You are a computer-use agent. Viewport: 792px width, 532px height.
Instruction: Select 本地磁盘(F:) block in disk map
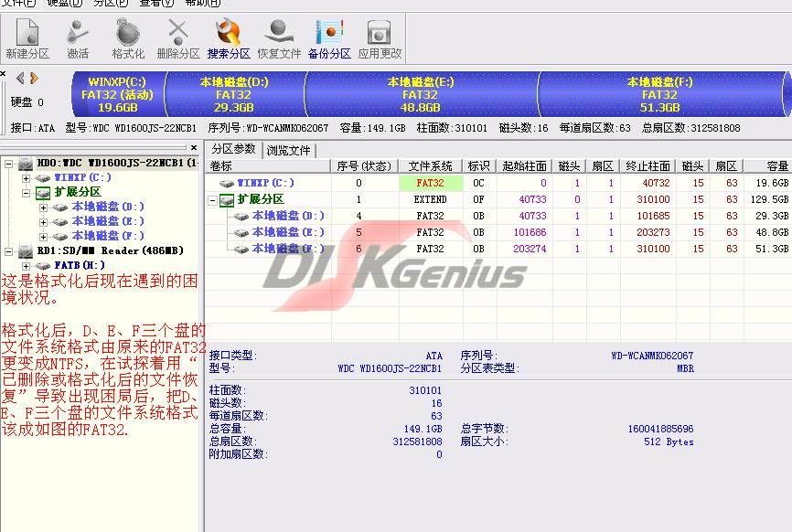point(660,94)
